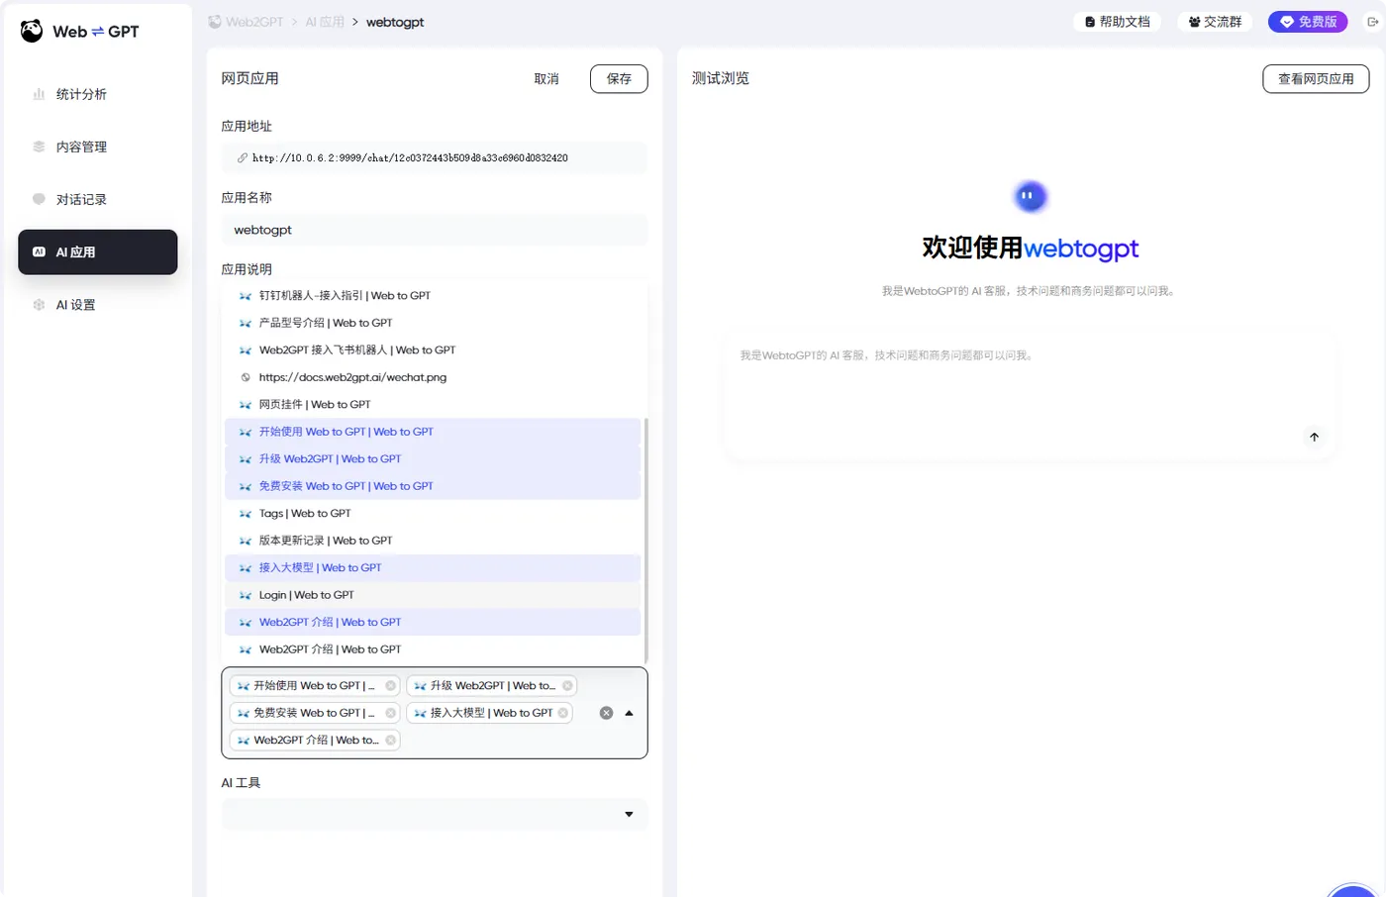The image size is (1386, 897).
Task: Select option Tags | Web to GPT
Action: tap(433, 513)
